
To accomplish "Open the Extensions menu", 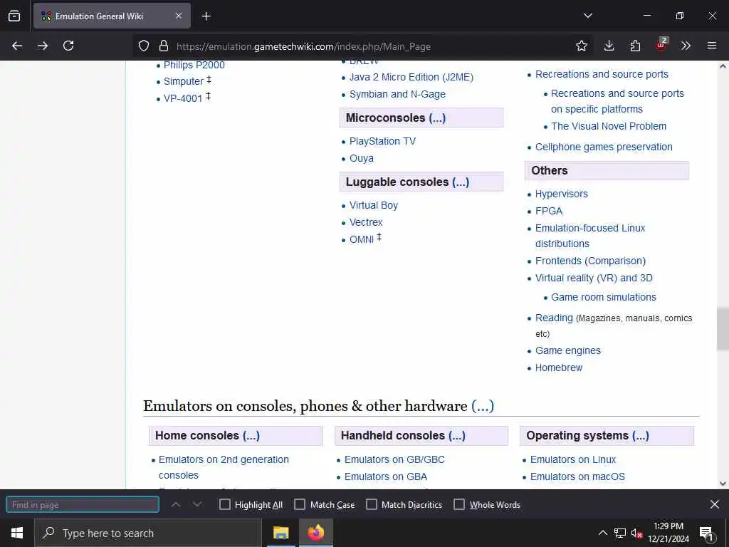I will (x=635, y=46).
